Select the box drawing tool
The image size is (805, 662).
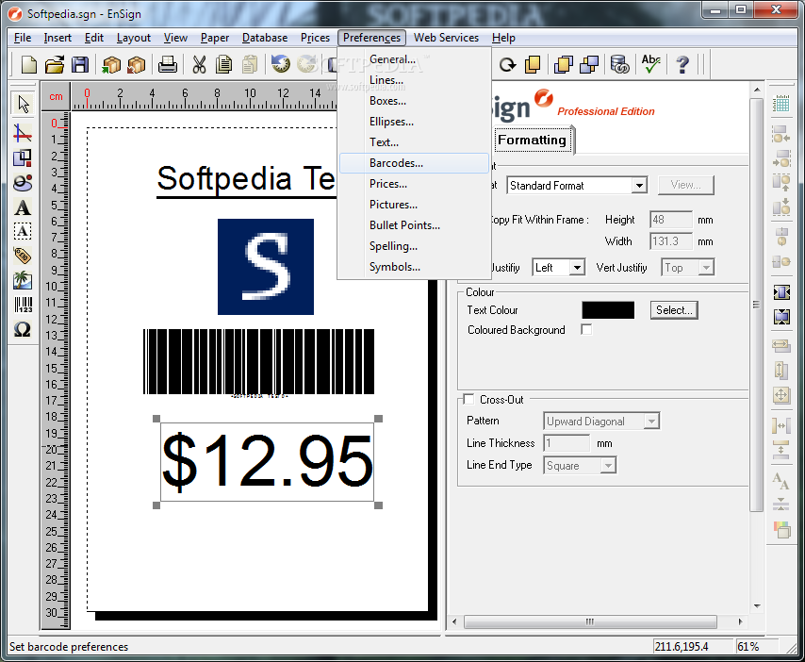(x=22, y=157)
